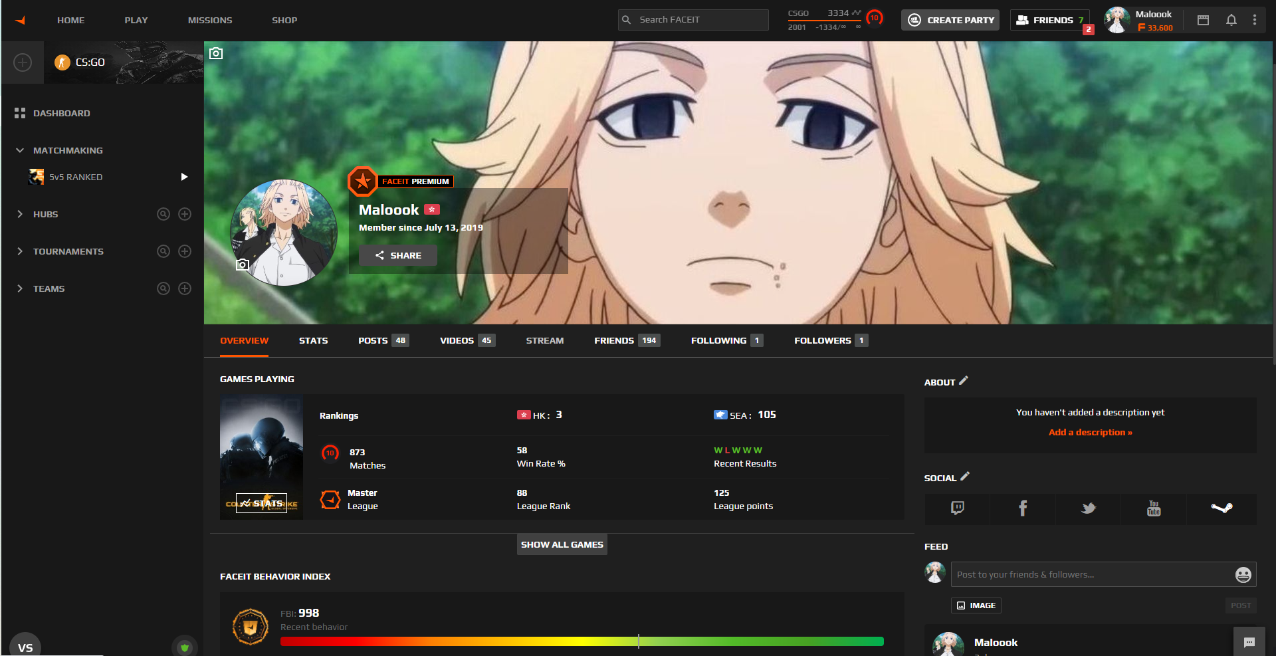Switch to the Posts tab
Image resolution: width=1276 pixels, height=656 pixels.
[383, 340]
